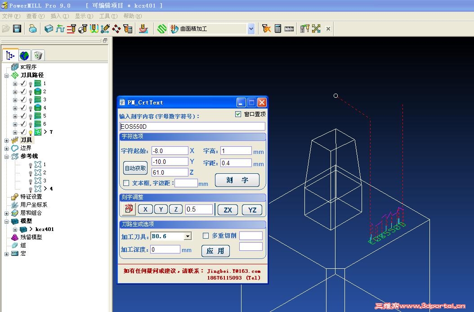474x312 pixels.
Task: Click the engraving text field EOS550D
Action: (x=192, y=127)
